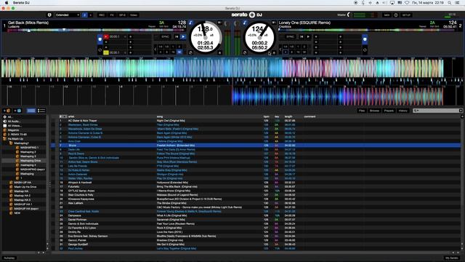
Task: Shift deck 2 auto loop sizes left
Action: pyautogui.click(x=280, y=49)
